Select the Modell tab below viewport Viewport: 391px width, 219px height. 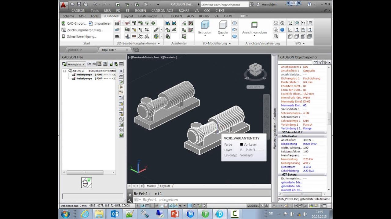coord(151,186)
